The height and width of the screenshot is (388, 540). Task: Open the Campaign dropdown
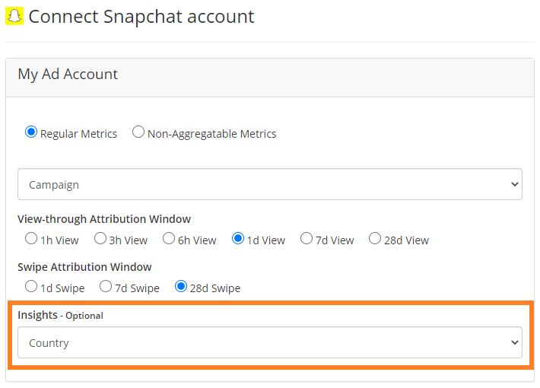coord(270,184)
